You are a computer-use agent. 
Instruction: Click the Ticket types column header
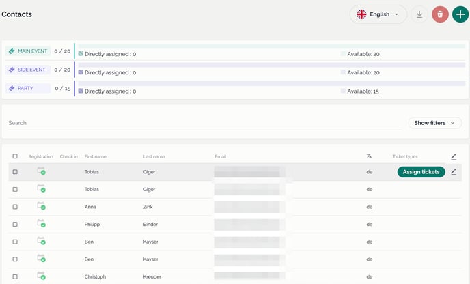click(x=405, y=156)
